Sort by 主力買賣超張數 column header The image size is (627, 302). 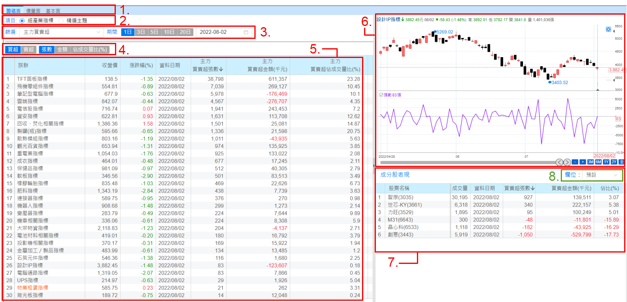click(x=207, y=69)
